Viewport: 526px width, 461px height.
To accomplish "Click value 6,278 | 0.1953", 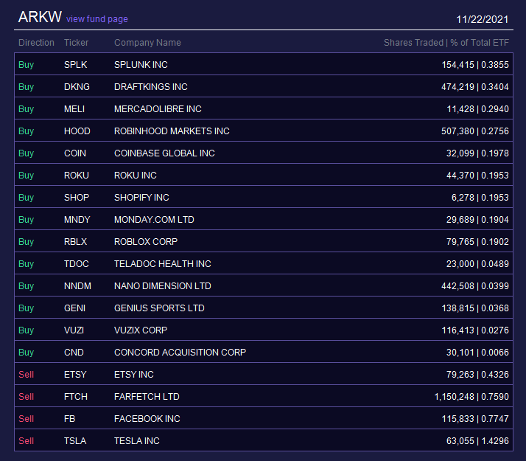I will pos(480,198).
